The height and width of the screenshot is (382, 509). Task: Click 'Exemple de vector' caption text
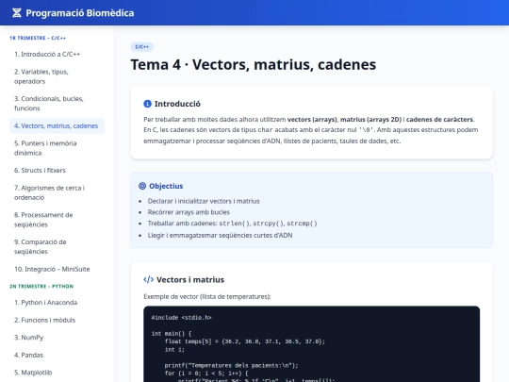tap(207, 296)
